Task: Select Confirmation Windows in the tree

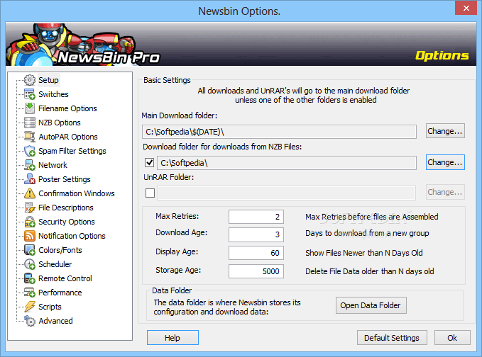Action: point(77,193)
